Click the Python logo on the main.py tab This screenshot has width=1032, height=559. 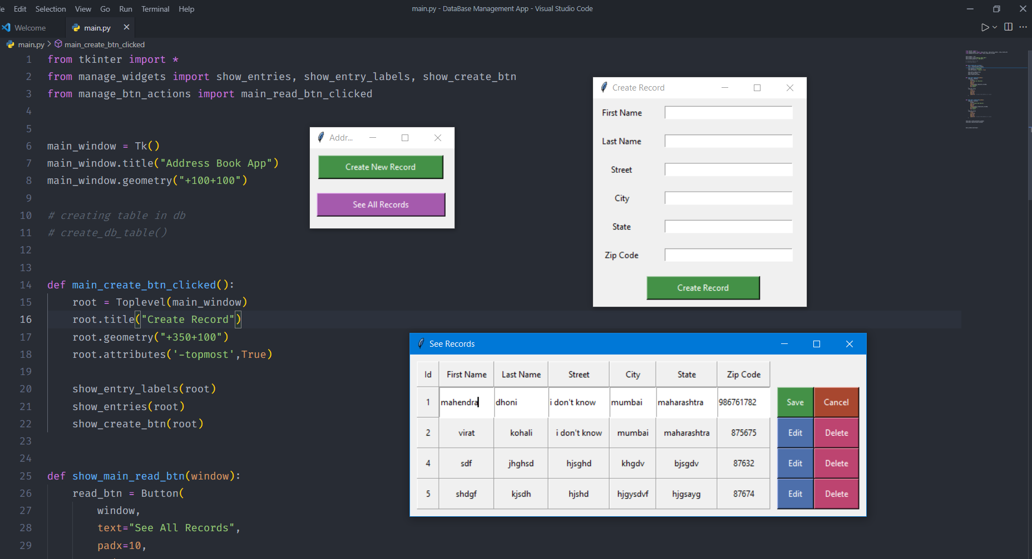(x=76, y=27)
